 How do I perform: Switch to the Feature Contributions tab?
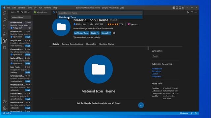point(73,44)
